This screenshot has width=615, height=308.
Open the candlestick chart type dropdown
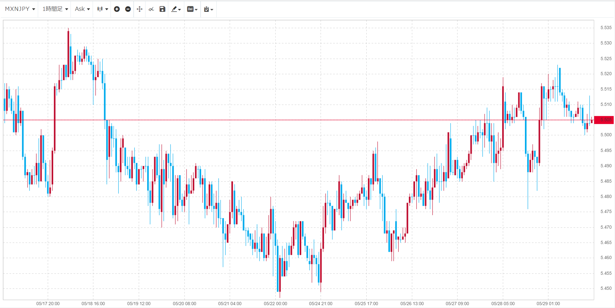click(103, 9)
